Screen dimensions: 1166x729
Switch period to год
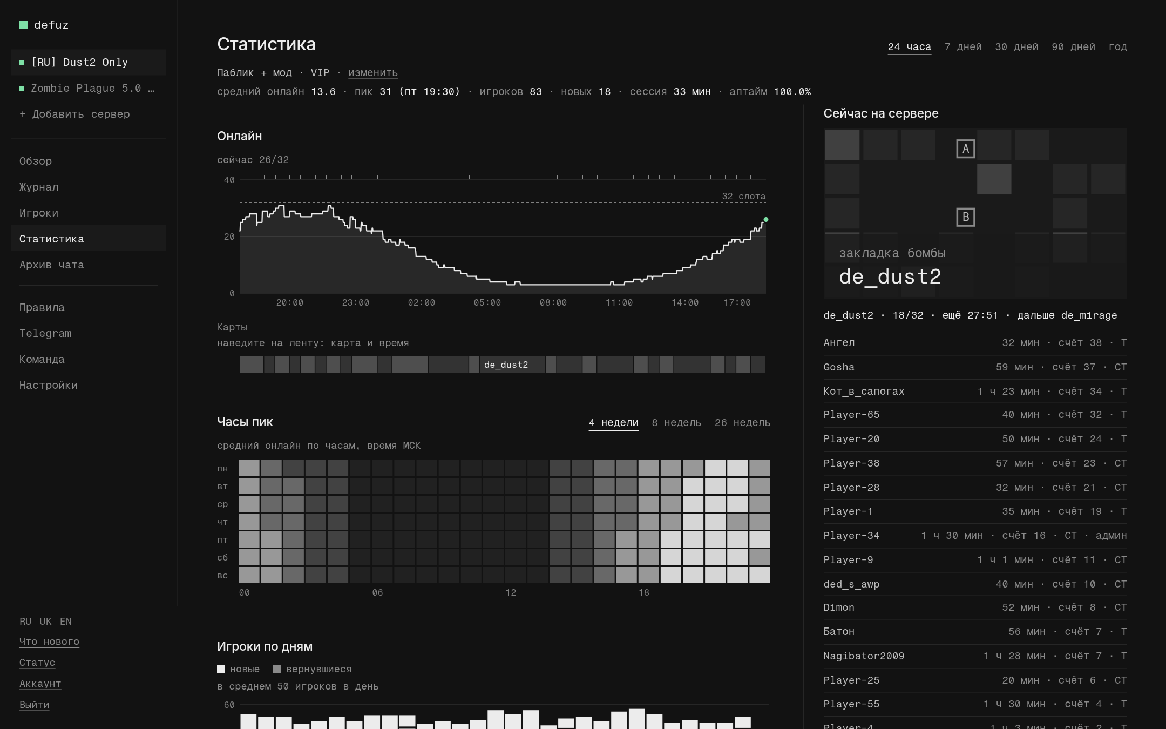point(1117,47)
